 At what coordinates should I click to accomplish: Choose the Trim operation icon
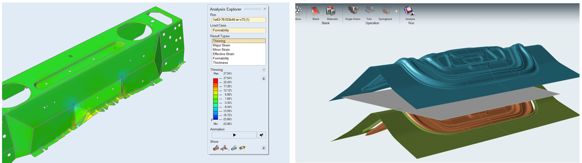(x=369, y=11)
